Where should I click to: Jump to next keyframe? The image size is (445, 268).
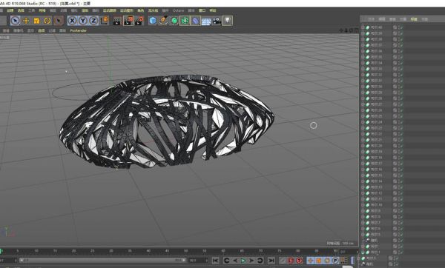pyautogui.click(x=260, y=261)
